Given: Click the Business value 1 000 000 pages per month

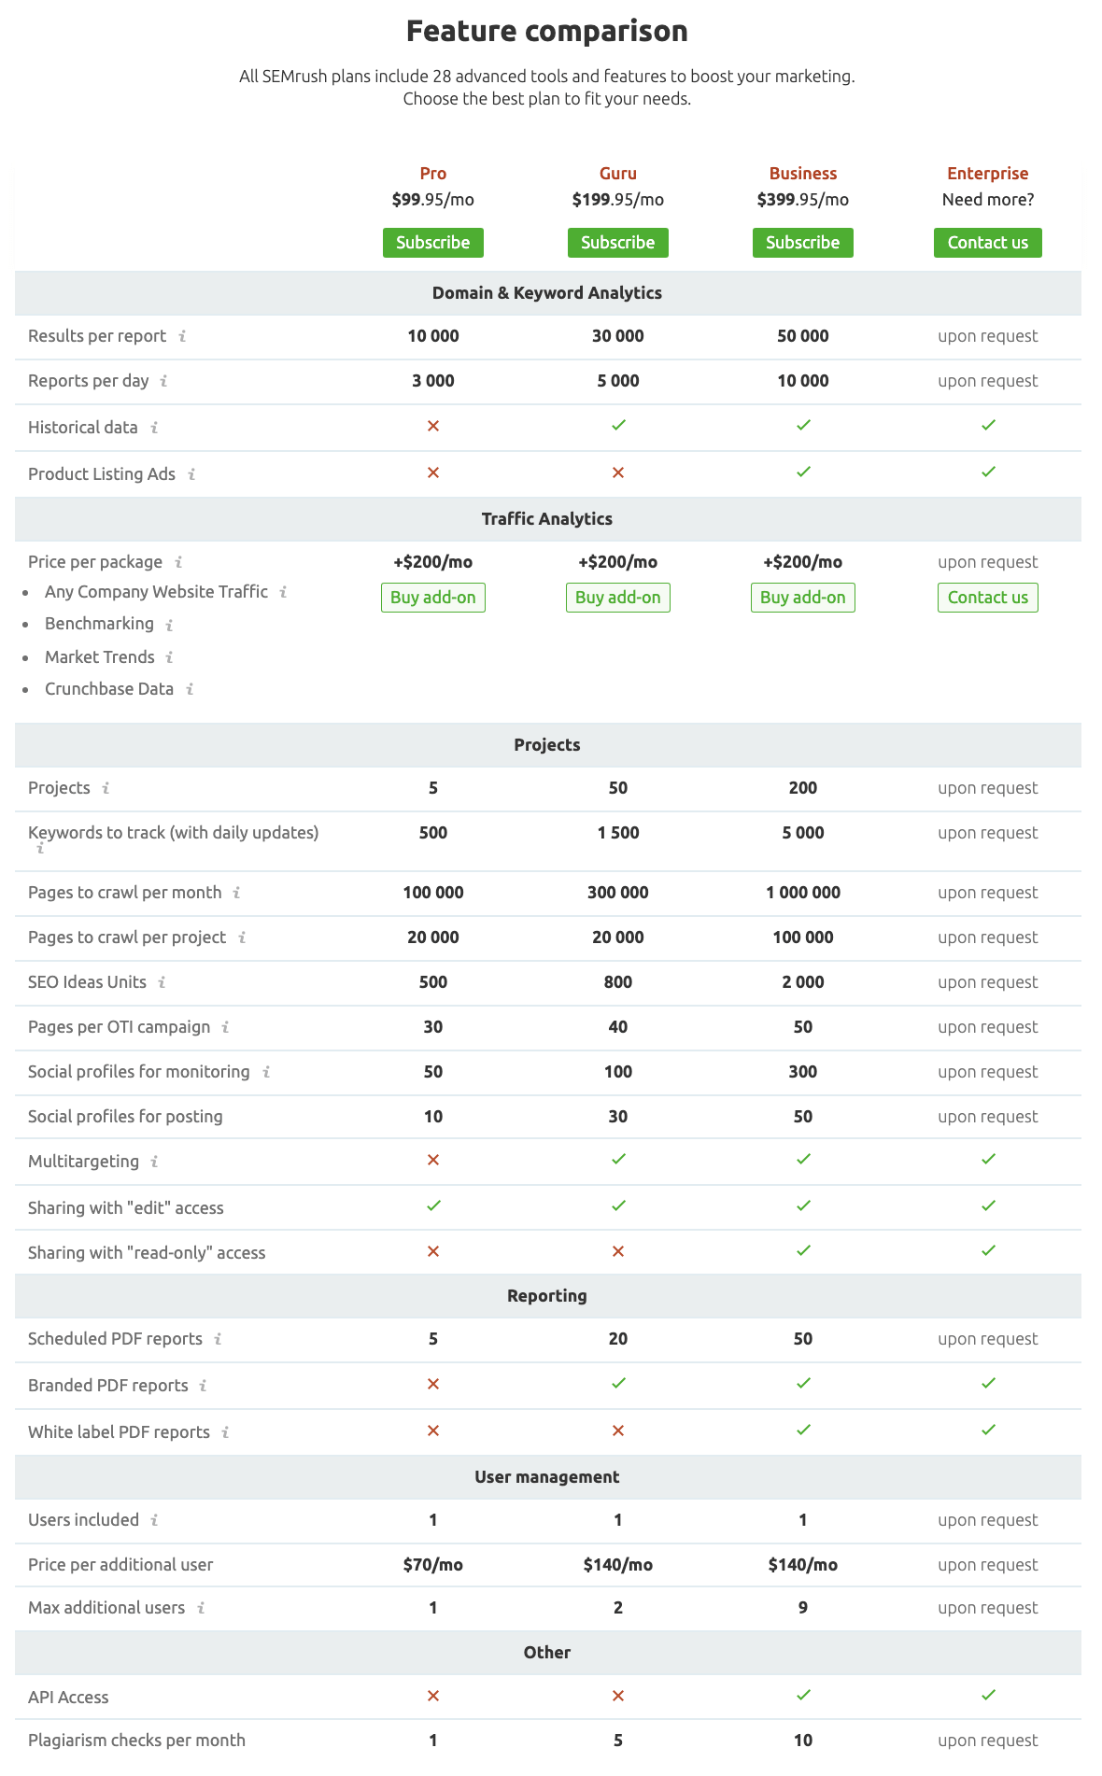Looking at the screenshot, I should [x=803, y=893].
